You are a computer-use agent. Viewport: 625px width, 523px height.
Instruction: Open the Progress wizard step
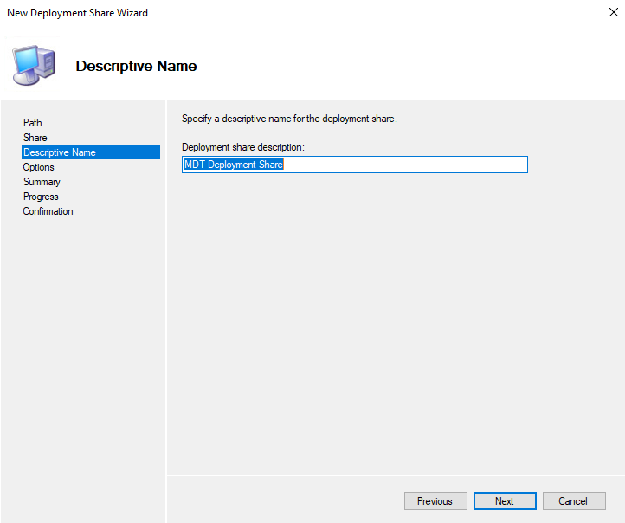41,197
